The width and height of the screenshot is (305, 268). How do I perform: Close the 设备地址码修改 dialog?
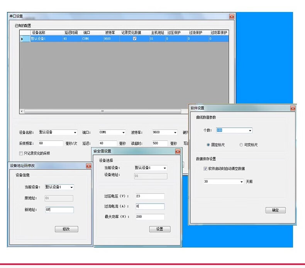click(88, 166)
